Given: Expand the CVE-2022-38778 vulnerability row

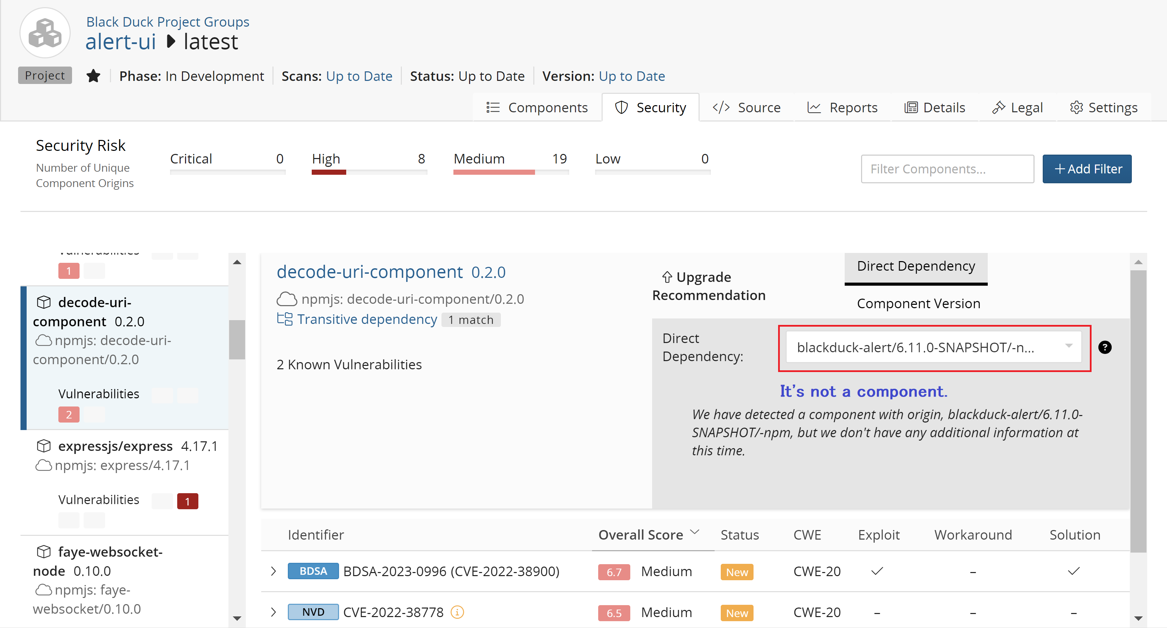Looking at the screenshot, I should pyautogui.click(x=273, y=612).
